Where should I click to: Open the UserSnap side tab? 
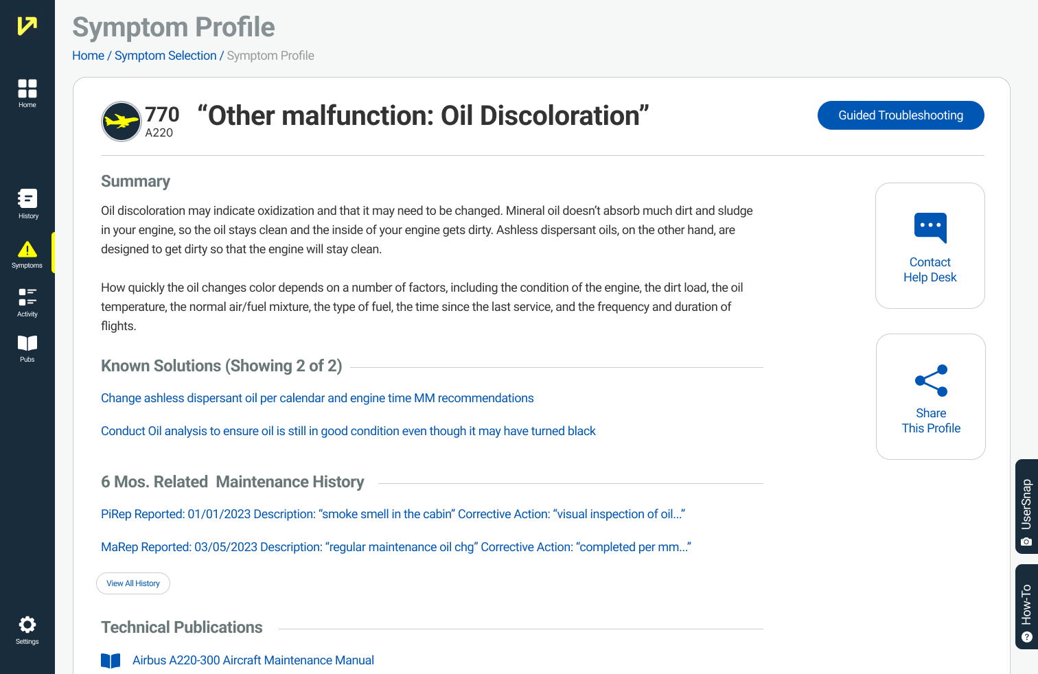(1026, 507)
